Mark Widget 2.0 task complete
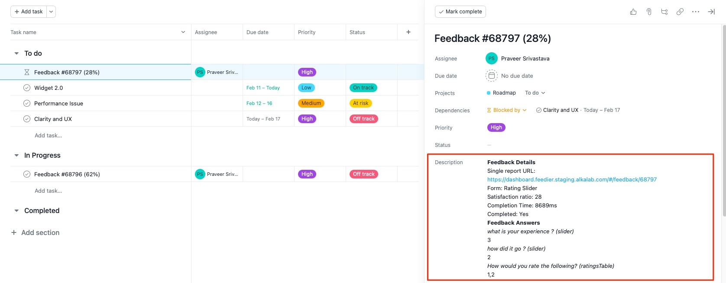 point(27,88)
